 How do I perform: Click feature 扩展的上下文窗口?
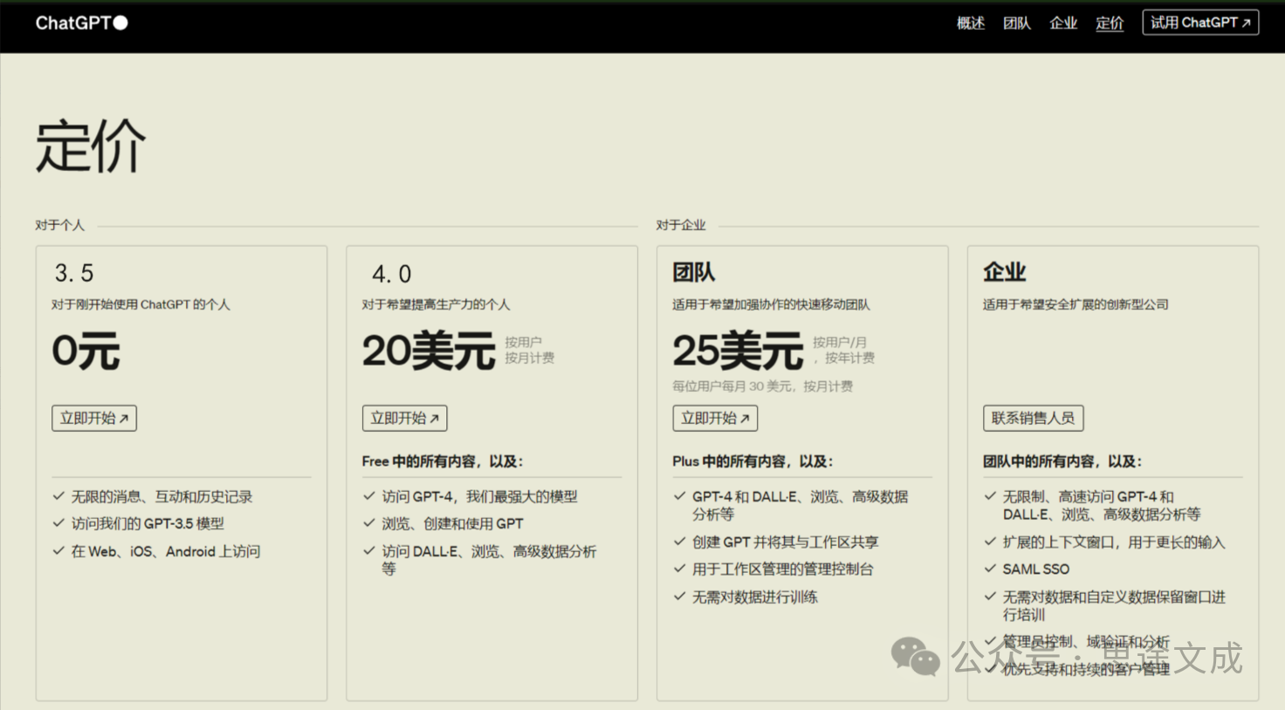[x=1114, y=542]
